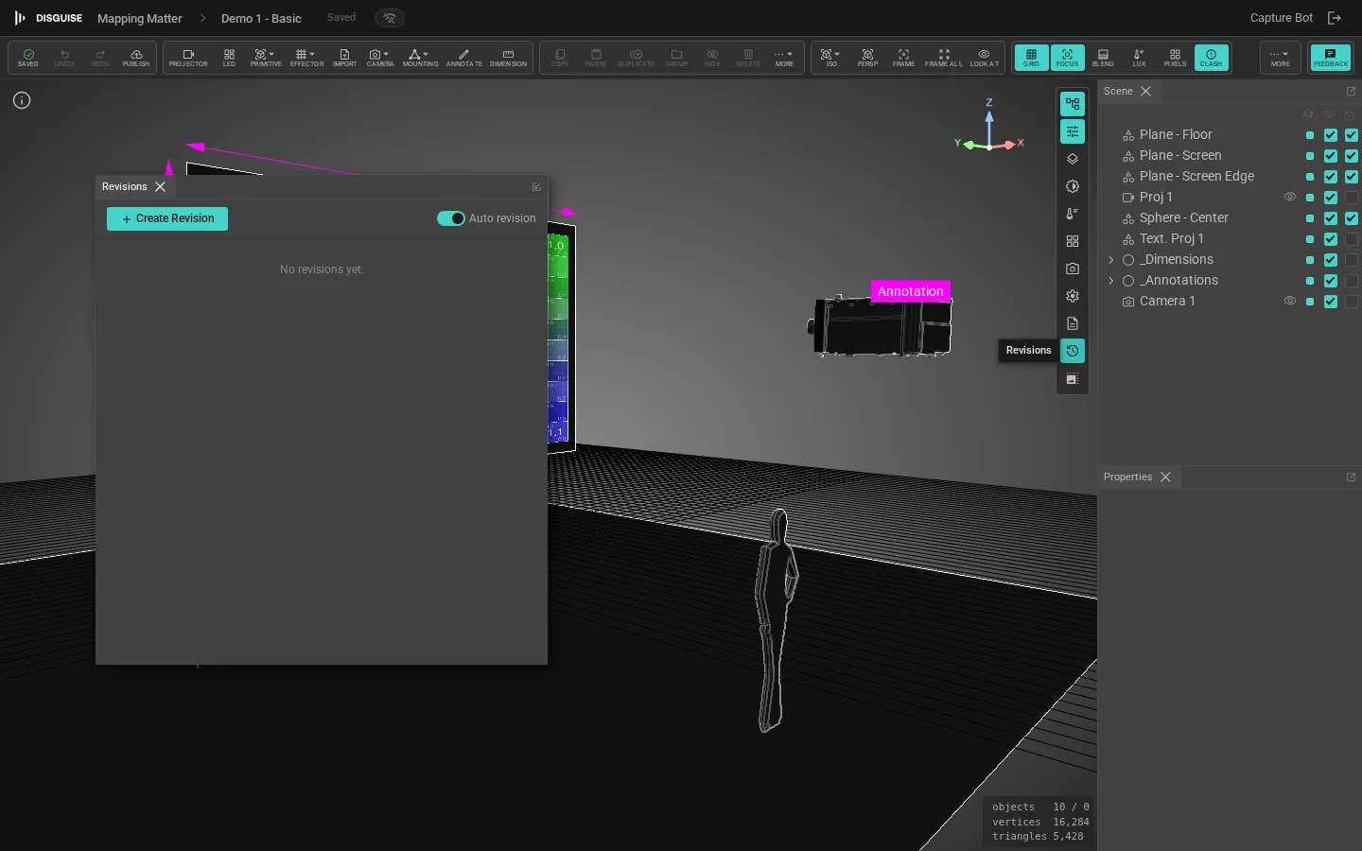This screenshot has width=1362, height=851.
Task: Open the Camera dropdown in toolbar
Action: click(380, 58)
